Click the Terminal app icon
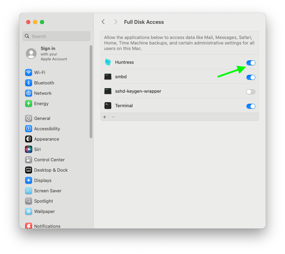The width and height of the screenshot is (285, 254). click(108, 106)
